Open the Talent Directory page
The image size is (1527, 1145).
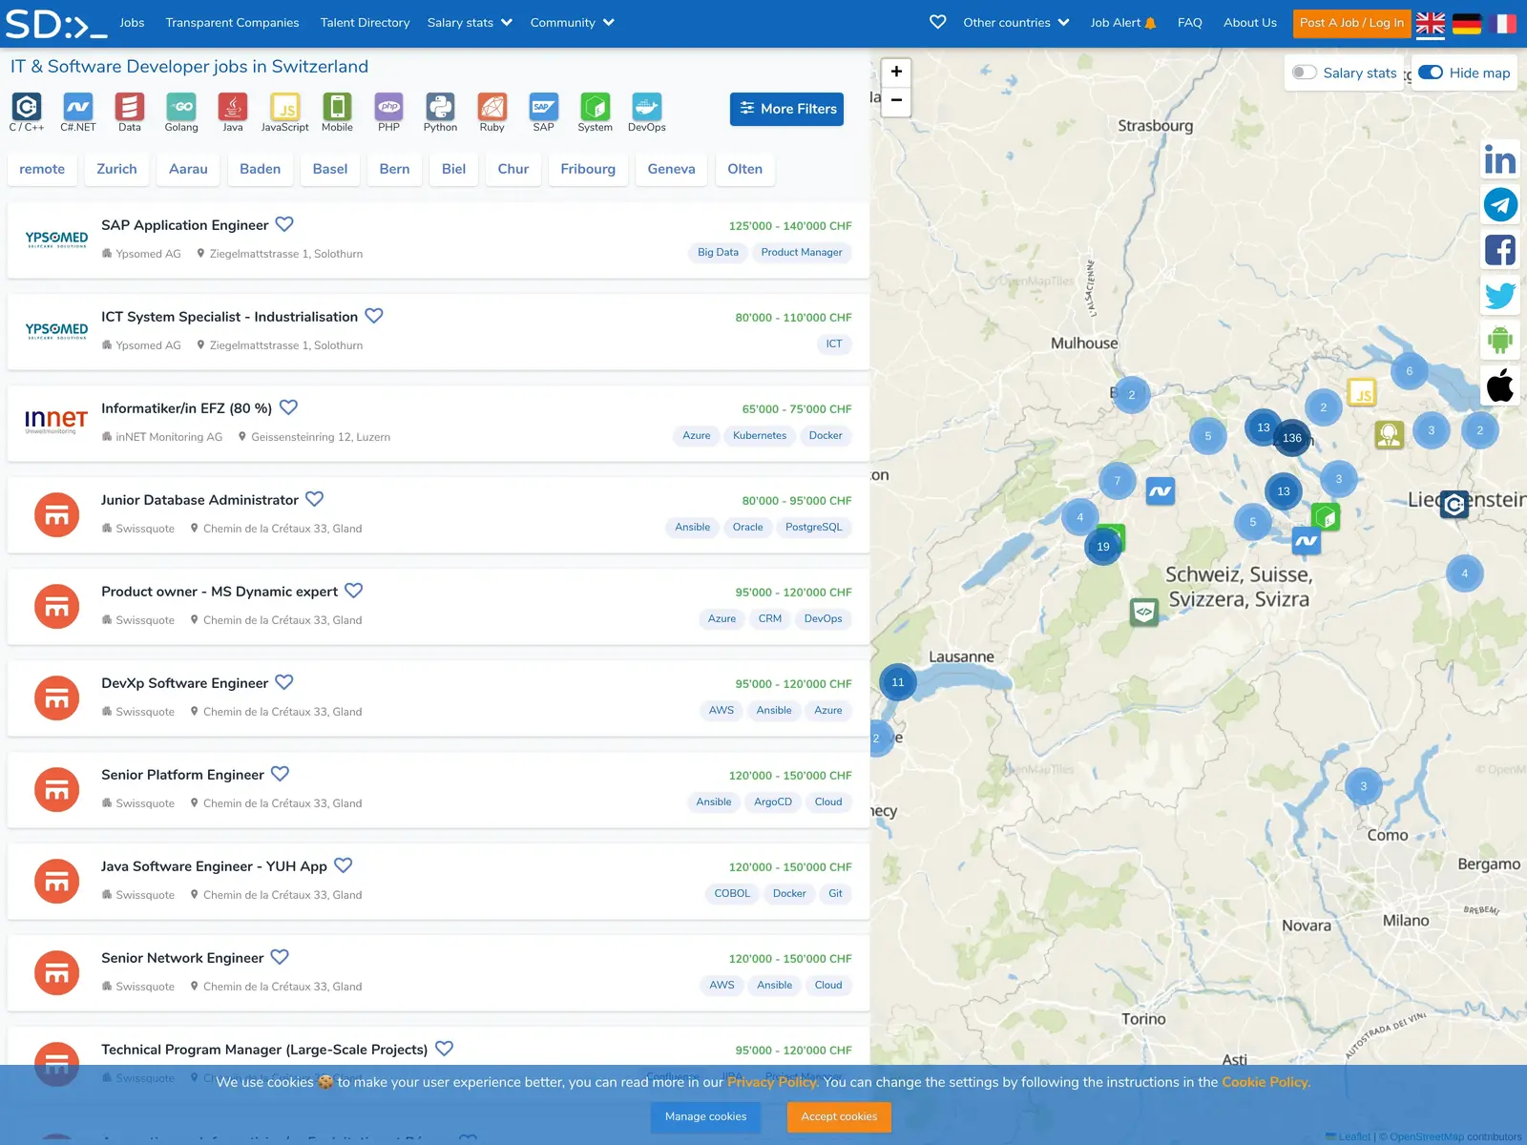tap(365, 23)
